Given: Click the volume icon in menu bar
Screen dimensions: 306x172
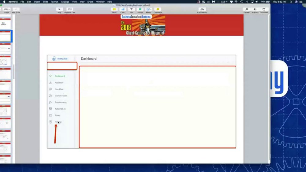Looking at the screenshot, I should [257, 2].
